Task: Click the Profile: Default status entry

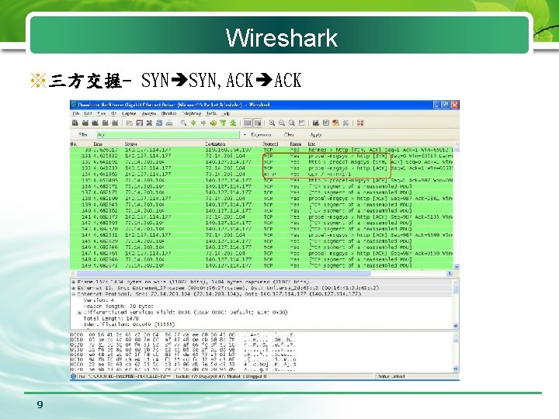Action: (391, 376)
